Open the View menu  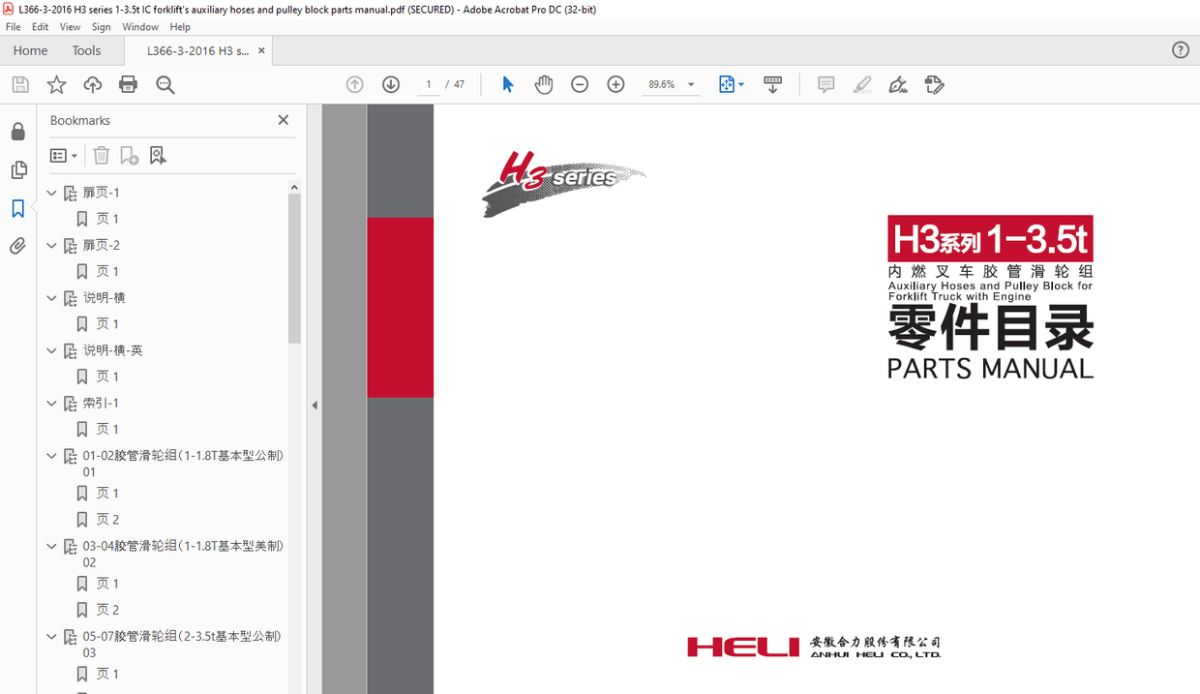[69, 26]
